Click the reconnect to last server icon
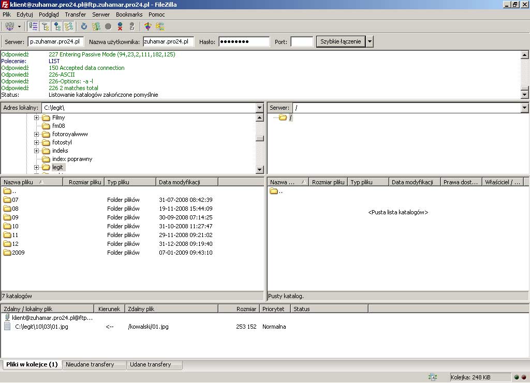 tap(132, 26)
